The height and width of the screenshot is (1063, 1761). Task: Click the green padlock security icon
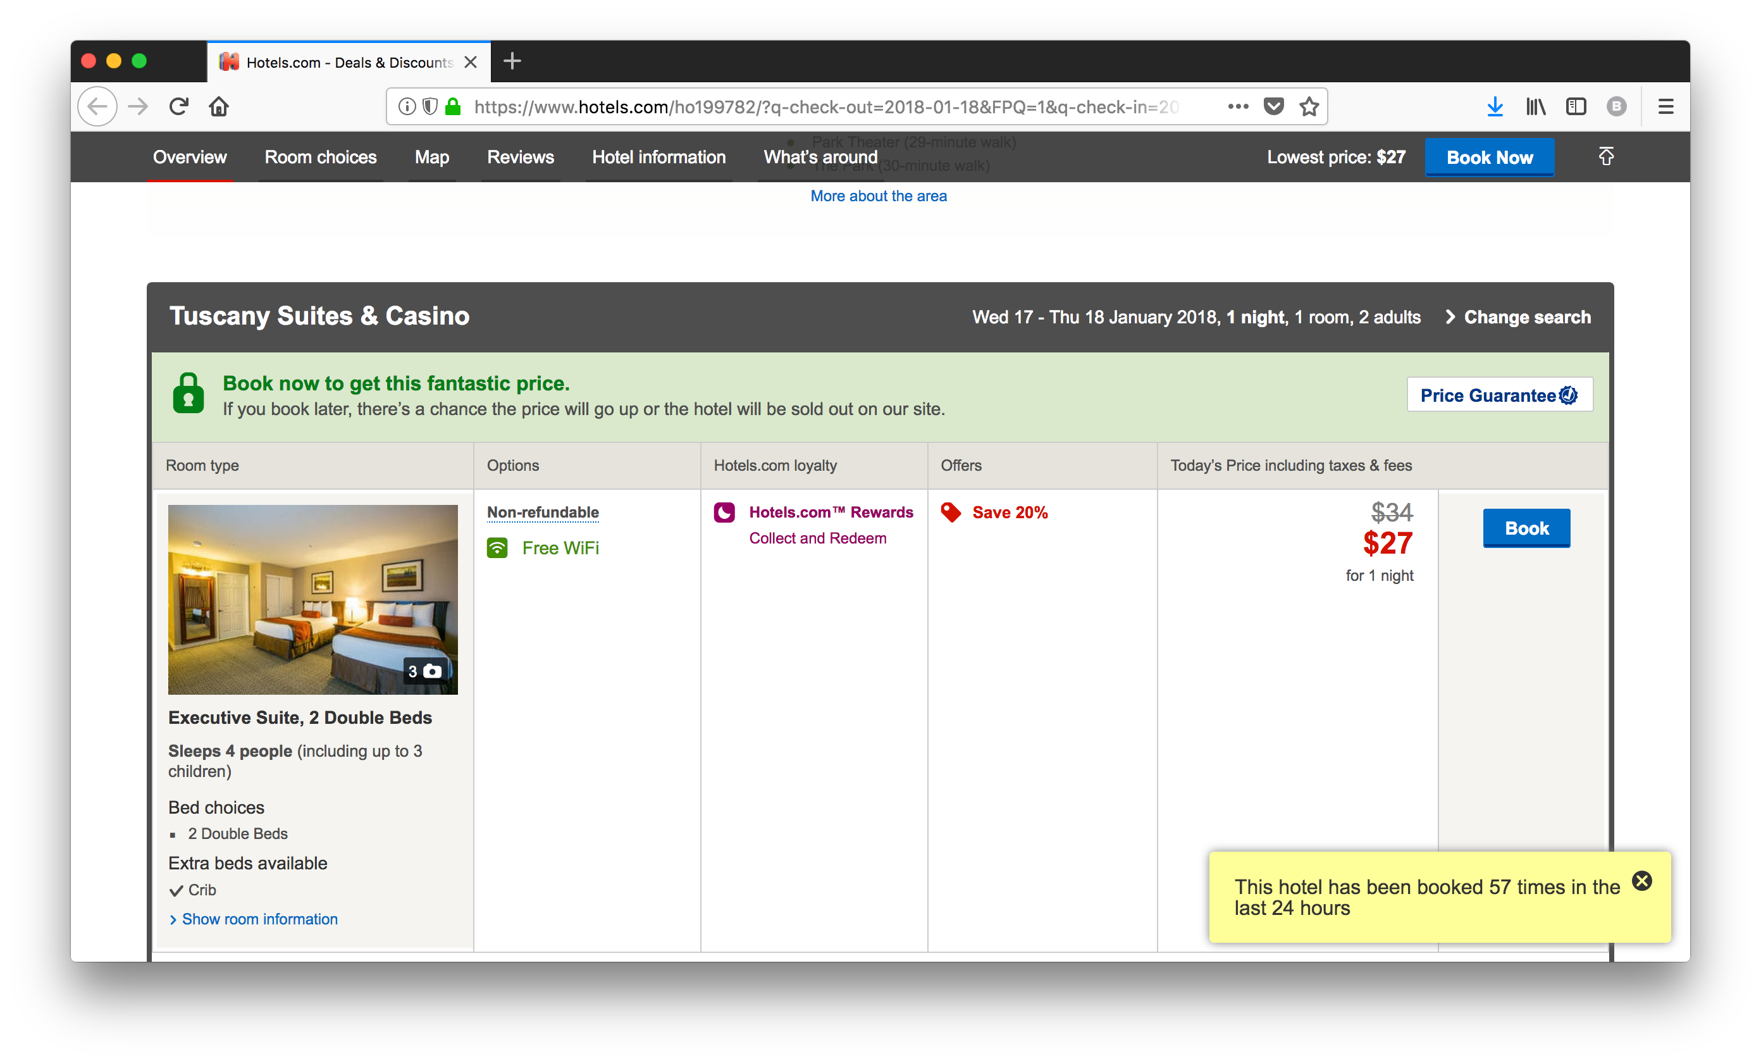tap(452, 106)
